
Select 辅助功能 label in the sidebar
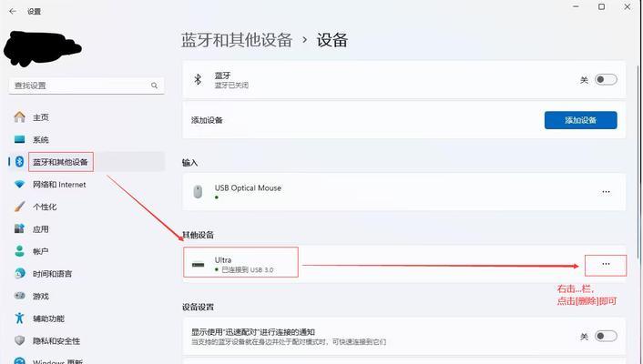[x=48, y=318]
